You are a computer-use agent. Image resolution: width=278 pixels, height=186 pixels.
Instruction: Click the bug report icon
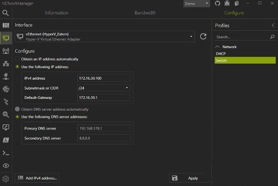[227, 4]
